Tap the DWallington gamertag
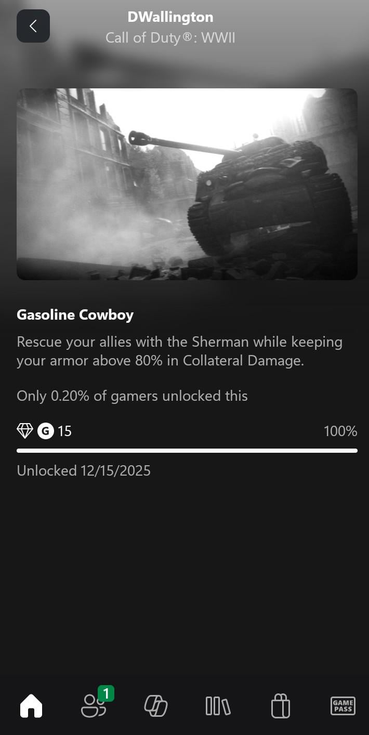Image resolution: width=369 pixels, height=735 pixels. click(170, 17)
